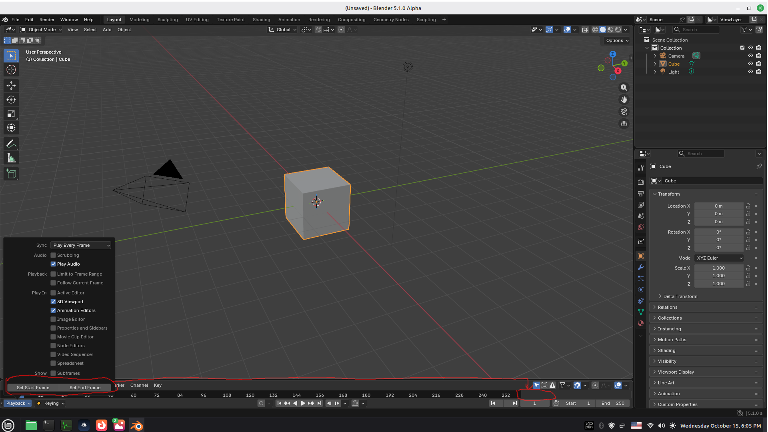Switch to the Sculpting workspace tab
Viewport: 768px width, 432px height.
(168, 20)
